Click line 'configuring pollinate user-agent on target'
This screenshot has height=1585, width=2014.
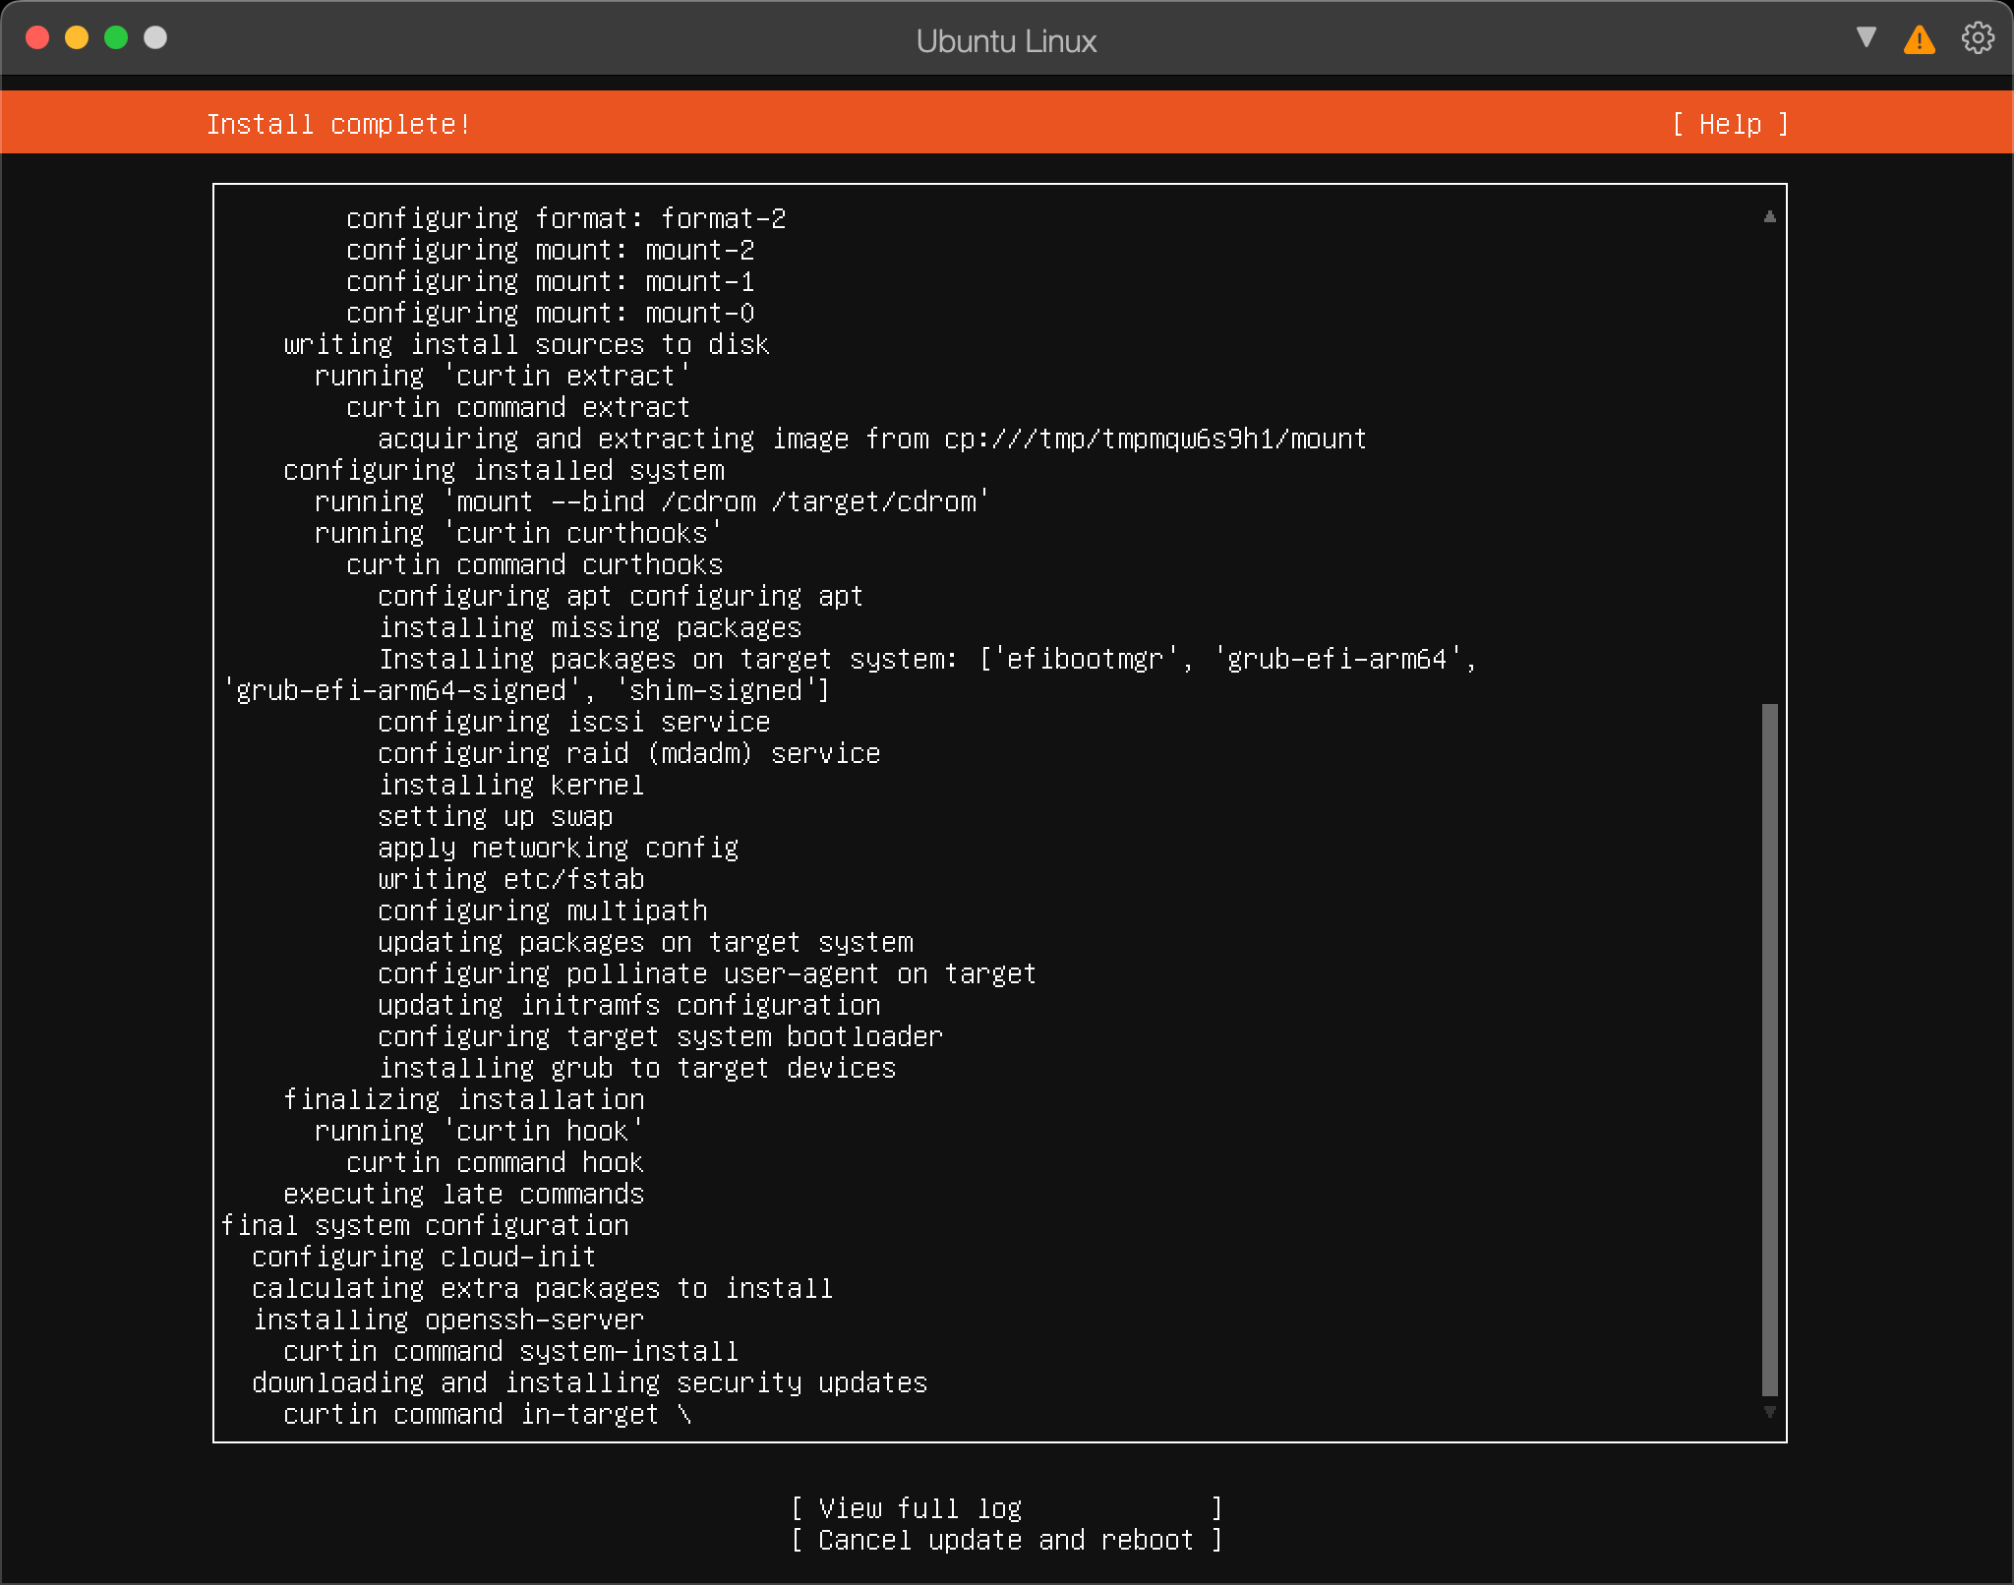pos(707,973)
